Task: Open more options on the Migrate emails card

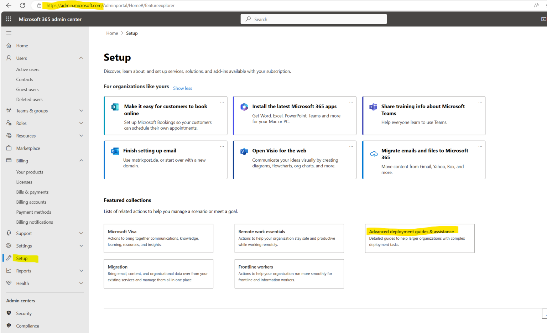Action: 480,146
